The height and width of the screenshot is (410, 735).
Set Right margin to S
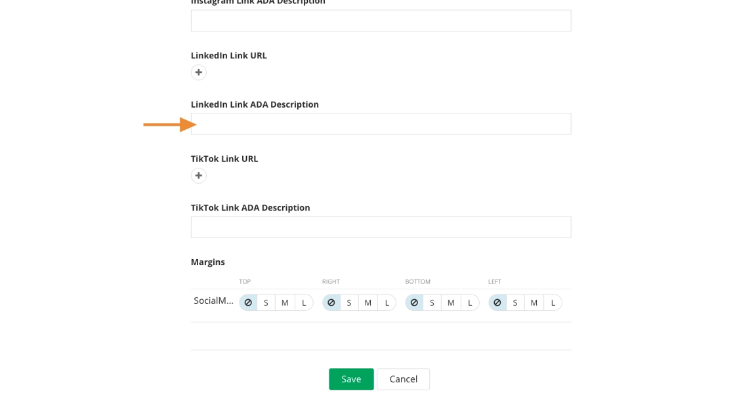(349, 302)
